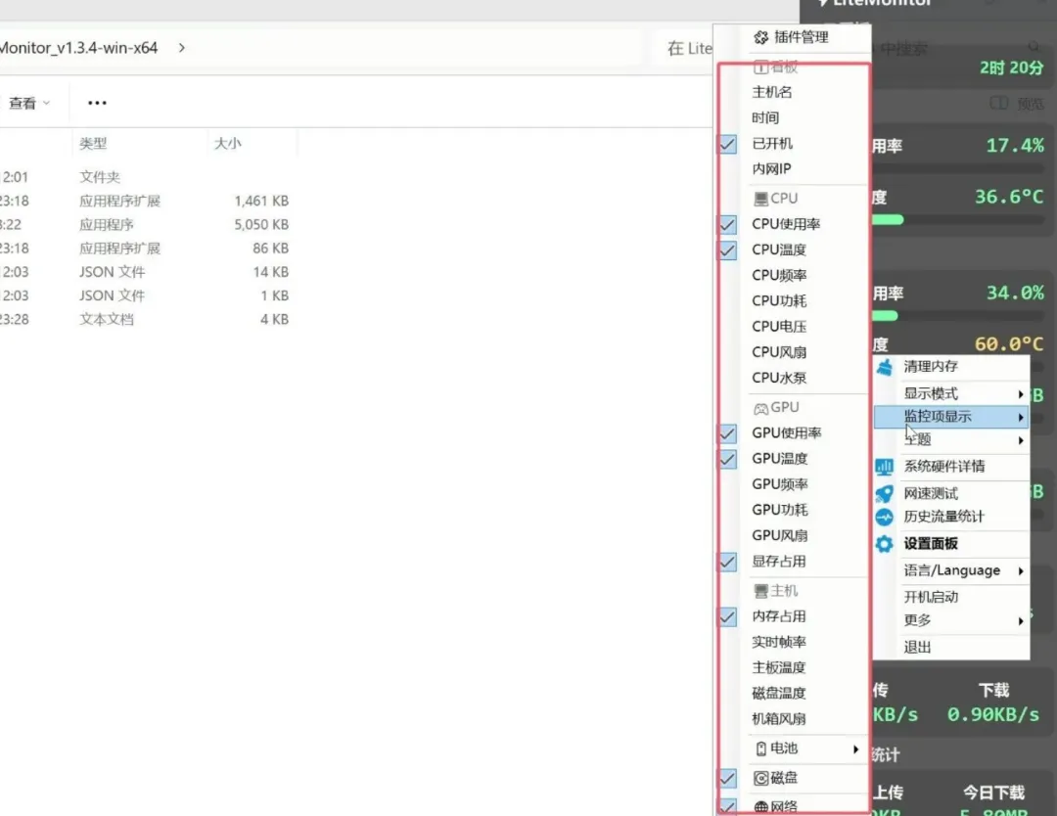Disable the CPU温度 checkbox
This screenshot has height=816, width=1057.
726,250
